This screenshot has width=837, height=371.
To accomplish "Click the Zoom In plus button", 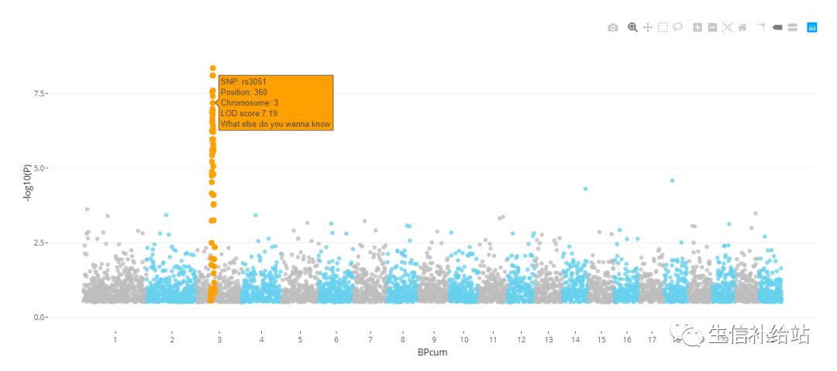I will tap(697, 27).
